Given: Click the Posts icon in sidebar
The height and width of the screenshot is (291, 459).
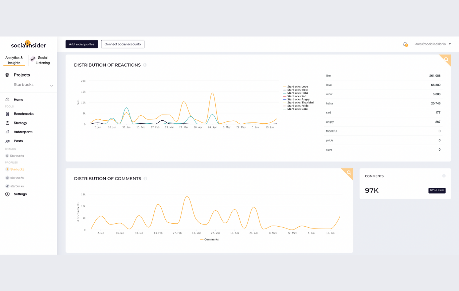Looking at the screenshot, I should [x=7, y=141].
